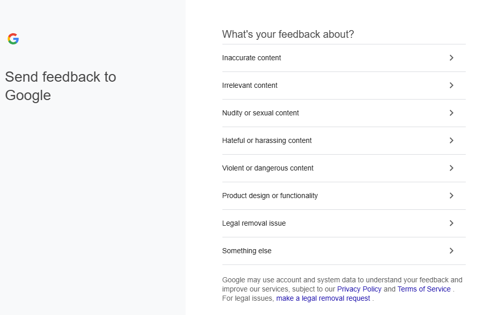Open the Privacy Policy link
The height and width of the screenshot is (315, 477).
[359, 289]
